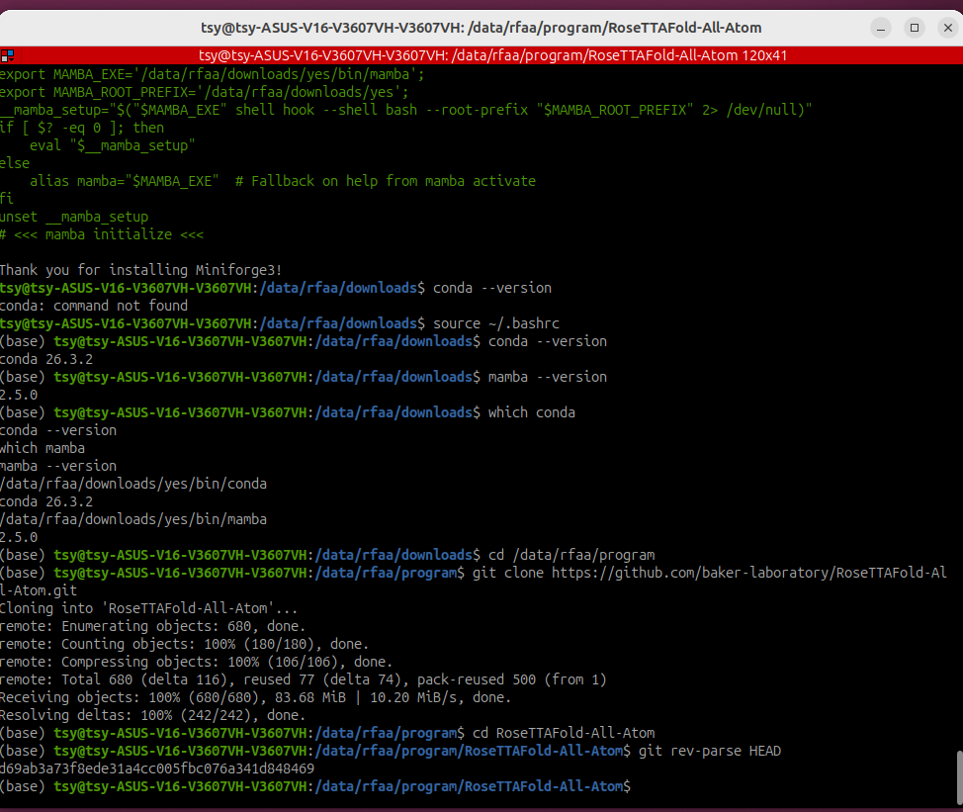Click the '__mamba_setup=' shell hook line
The height and width of the screenshot is (812, 963).
(406, 110)
